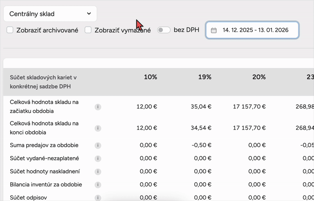Screen dimensions: 314x201
Task: Enable the Zobraziť archivované checkbox
Action: (x=10, y=30)
